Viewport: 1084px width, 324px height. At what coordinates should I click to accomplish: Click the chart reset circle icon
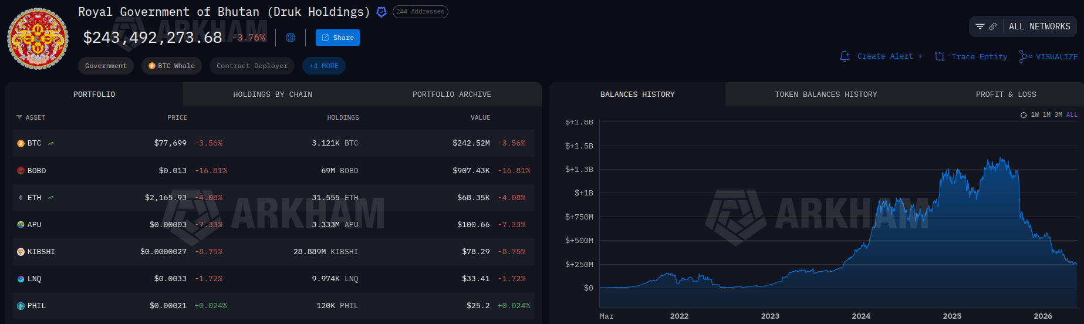[1024, 115]
